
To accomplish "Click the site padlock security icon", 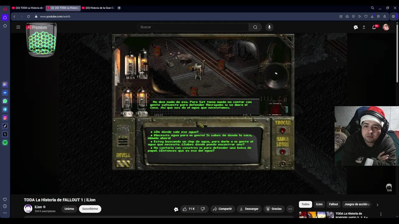I will click(36, 16).
